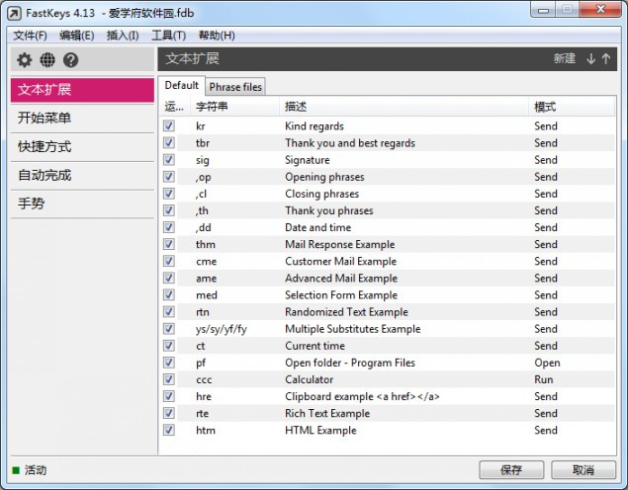Screen dimensions: 628x490
Task: Click the move down arrow icon
Action: (x=590, y=59)
